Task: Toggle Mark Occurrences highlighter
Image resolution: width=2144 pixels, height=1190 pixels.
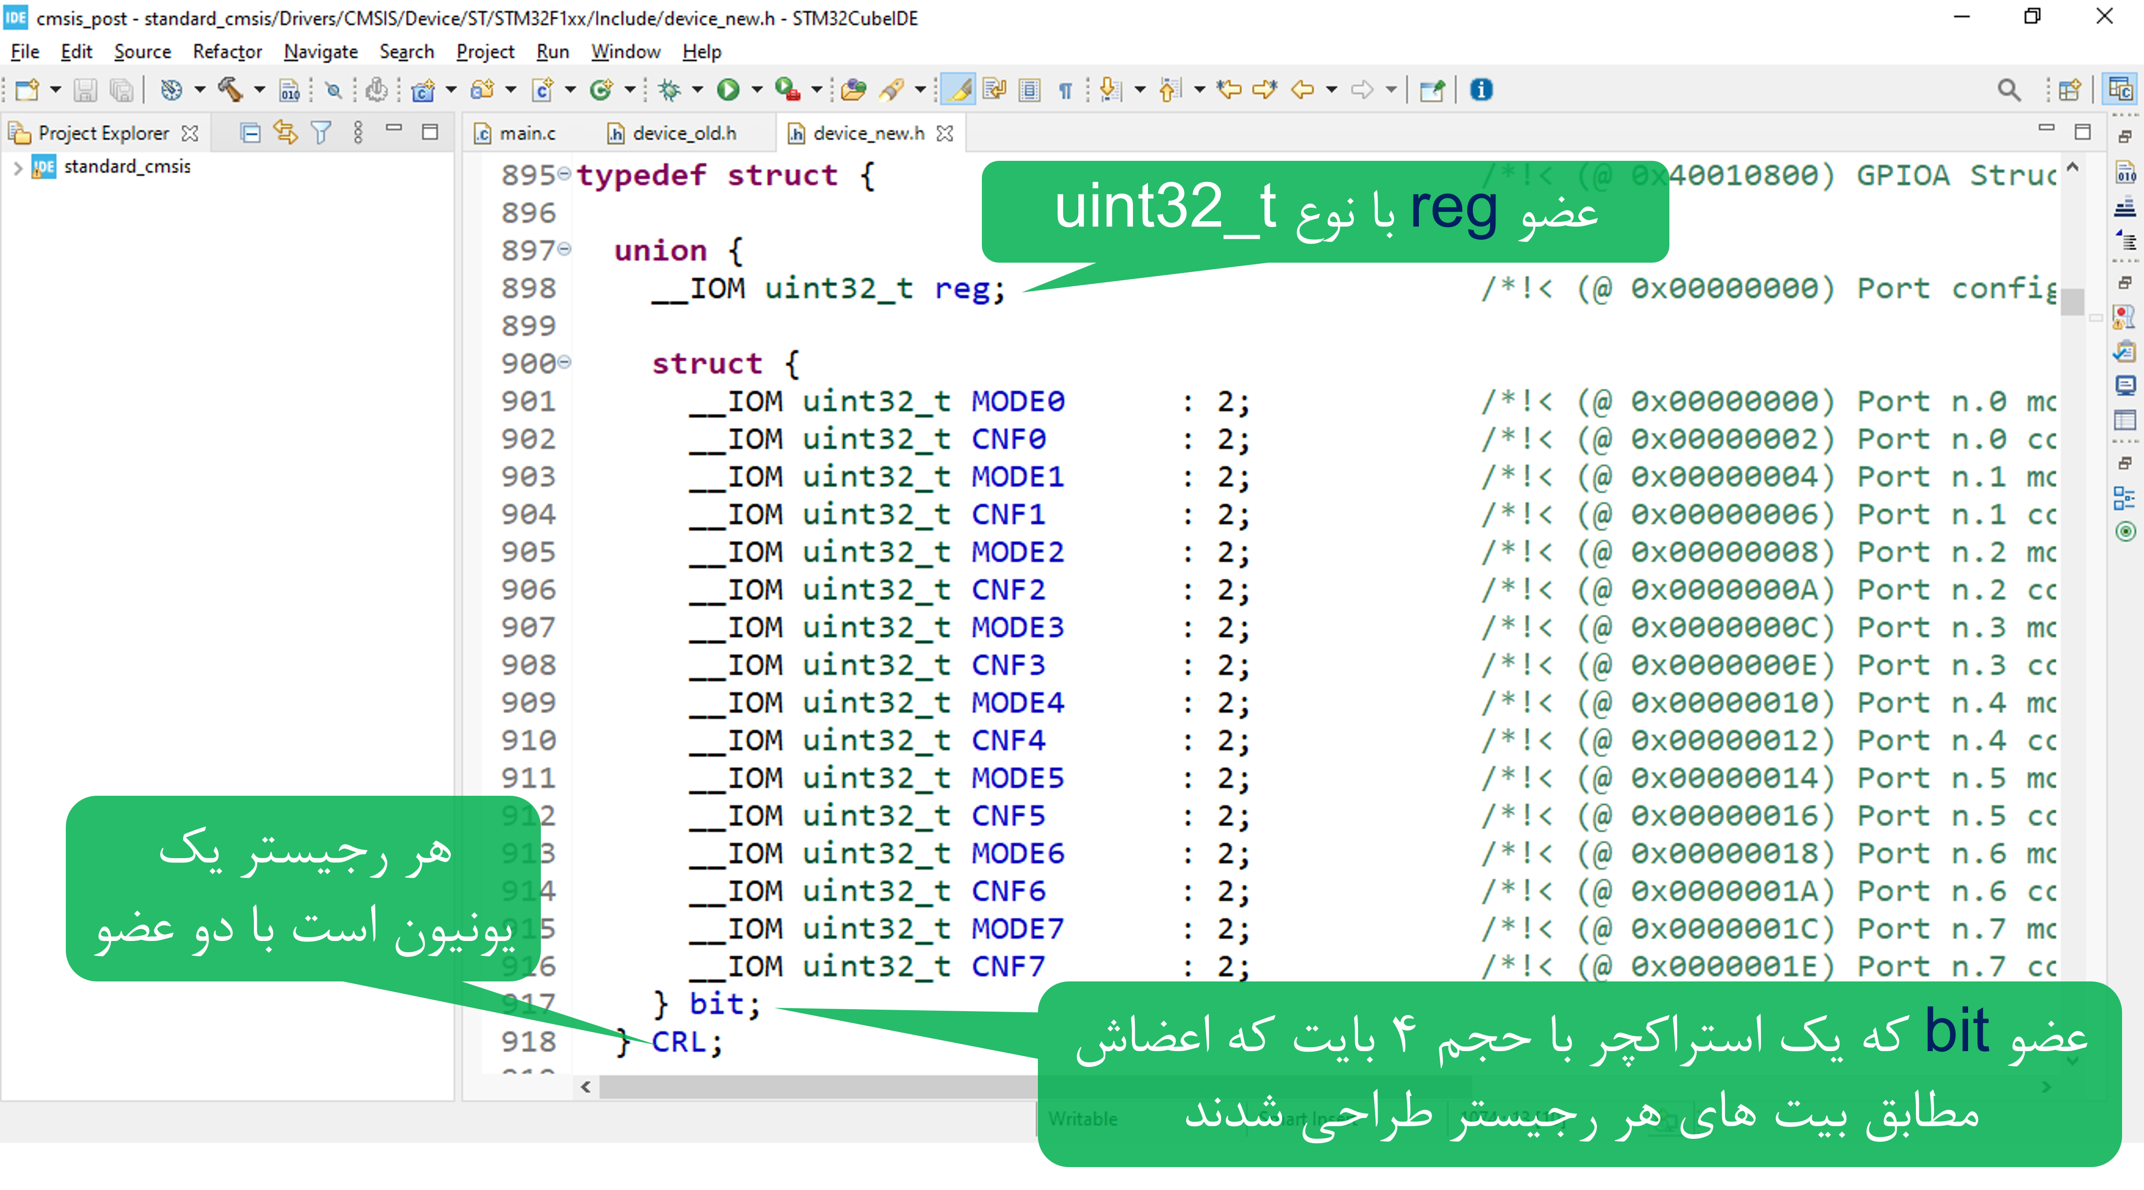Action: tap(959, 90)
